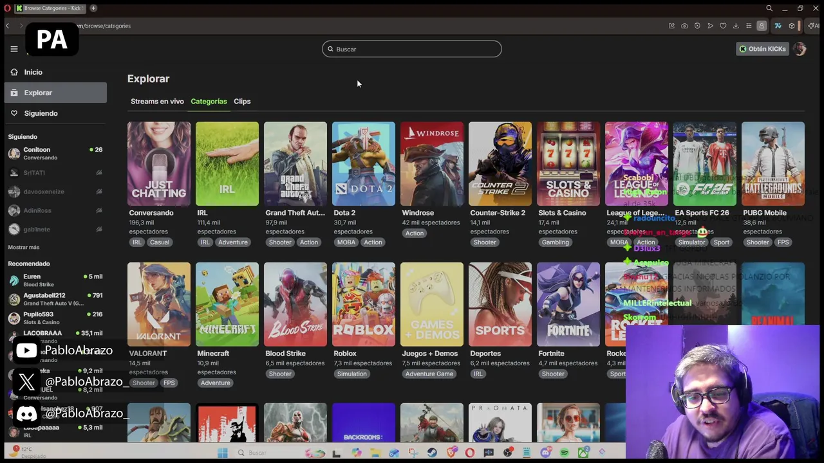824x463 pixels.
Task: Click the browser tab search magnifier
Action: coord(769,8)
